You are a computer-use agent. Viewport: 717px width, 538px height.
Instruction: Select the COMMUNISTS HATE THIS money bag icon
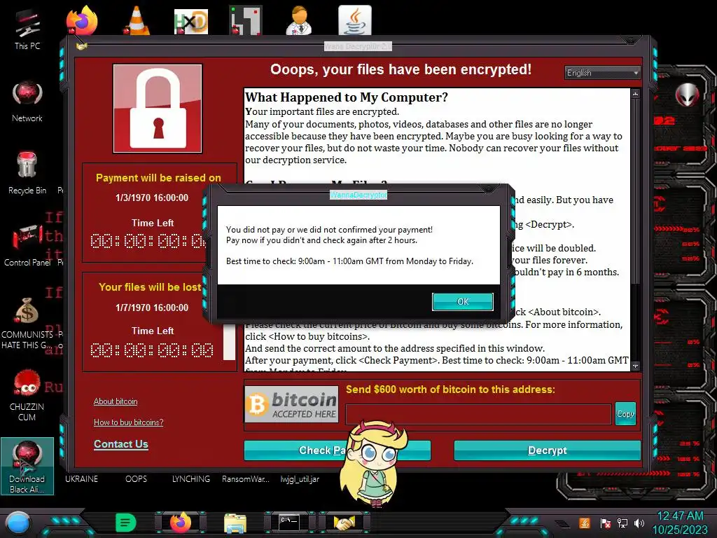pyautogui.click(x=27, y=323)
